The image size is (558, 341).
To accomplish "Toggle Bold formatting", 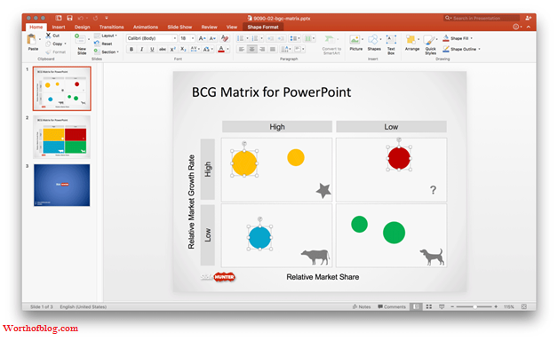I will point(132,50).
